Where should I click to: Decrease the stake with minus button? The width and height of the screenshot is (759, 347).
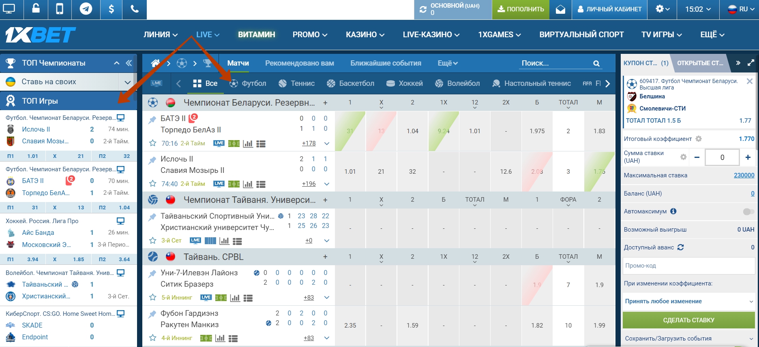pyautogui.click(x=697, y=158)
